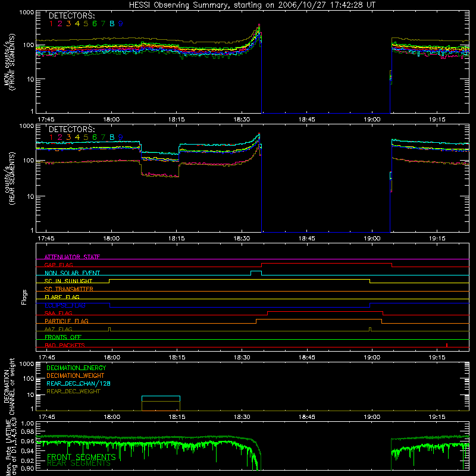476x476 pixels.
Task: Click the NON_SOLAR_EVENT flag label
Action: (x=72, y=273)
